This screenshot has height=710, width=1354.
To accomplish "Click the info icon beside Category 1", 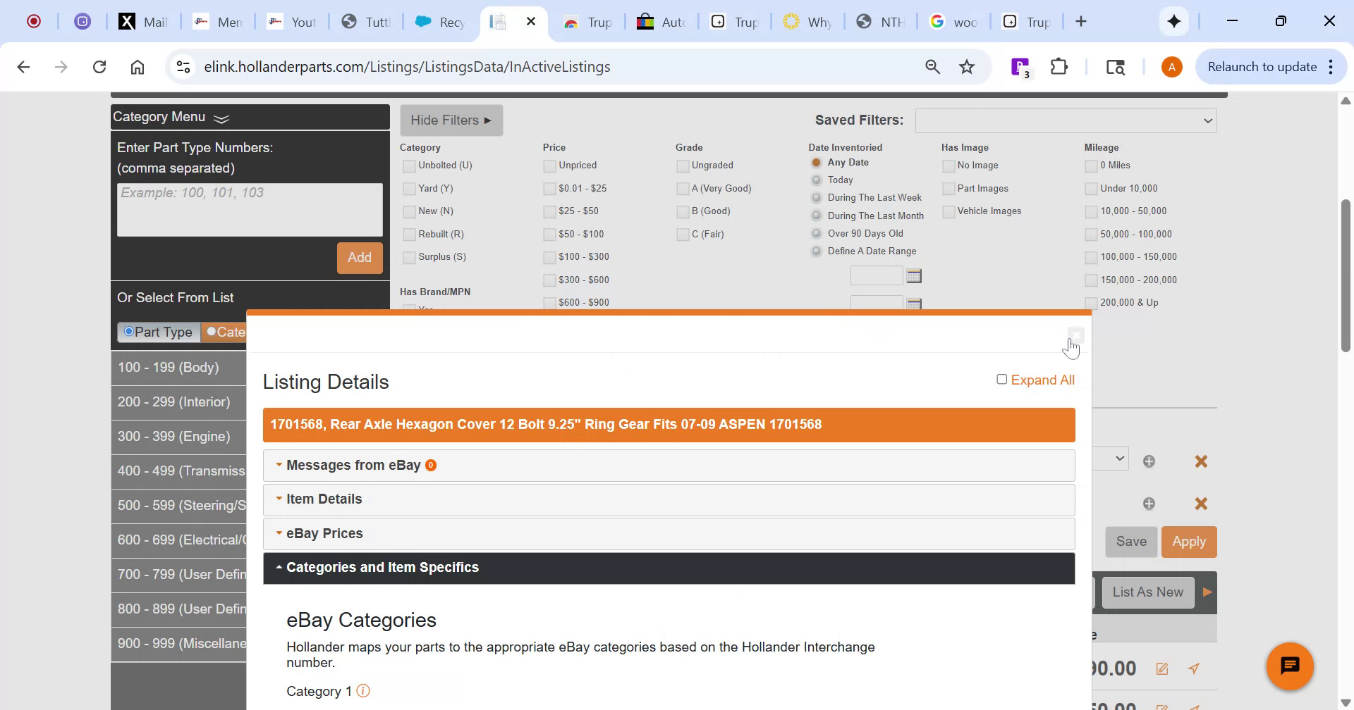I will tap(364, 691).
